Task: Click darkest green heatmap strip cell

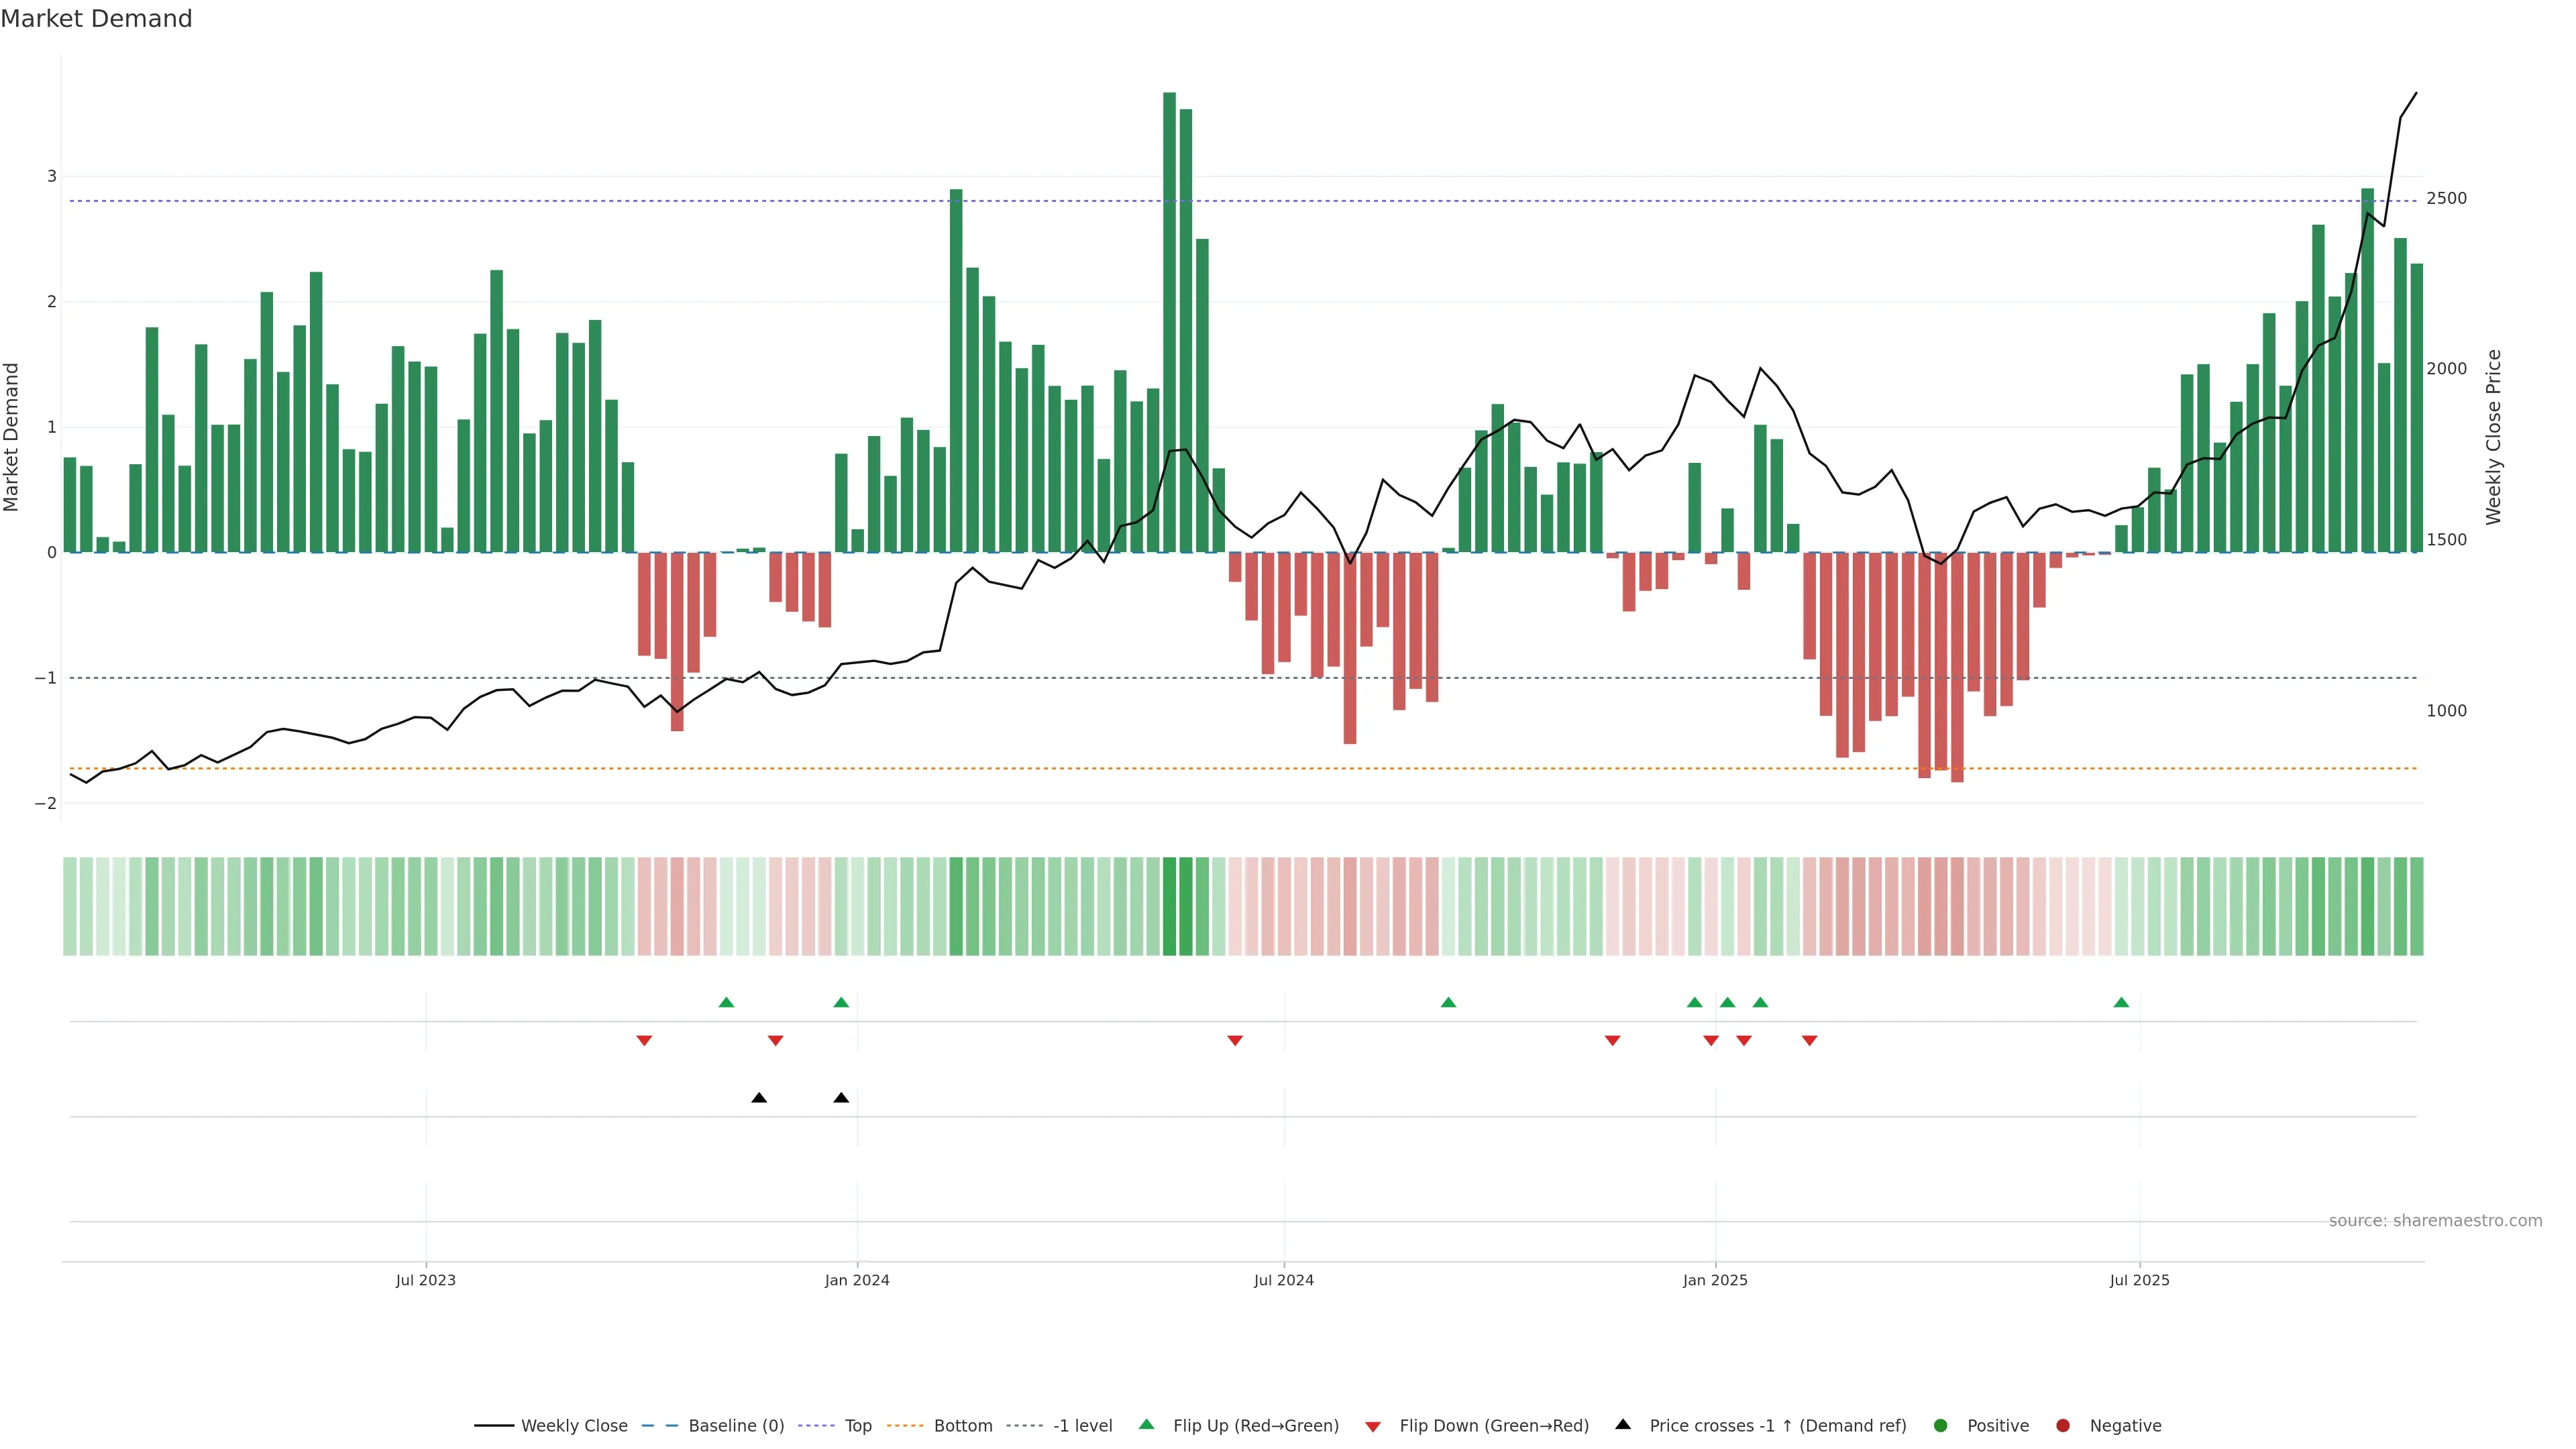Action: click(x=1169, y=906)
